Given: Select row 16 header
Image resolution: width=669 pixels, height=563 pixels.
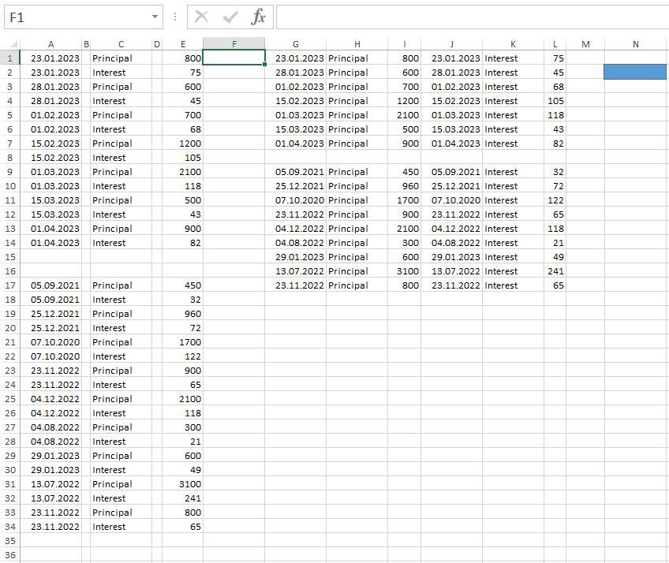Looking at the screenshot, I should click(x=9, y=270).
